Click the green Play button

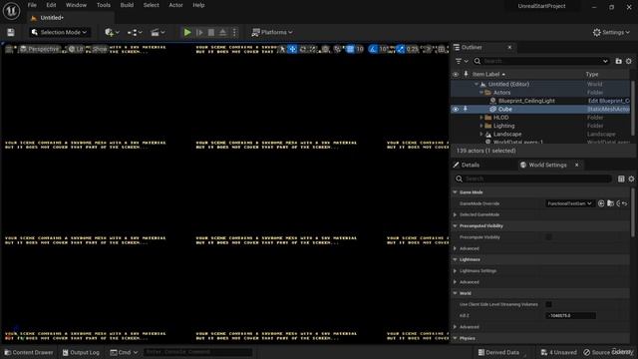tap(187, 32)
